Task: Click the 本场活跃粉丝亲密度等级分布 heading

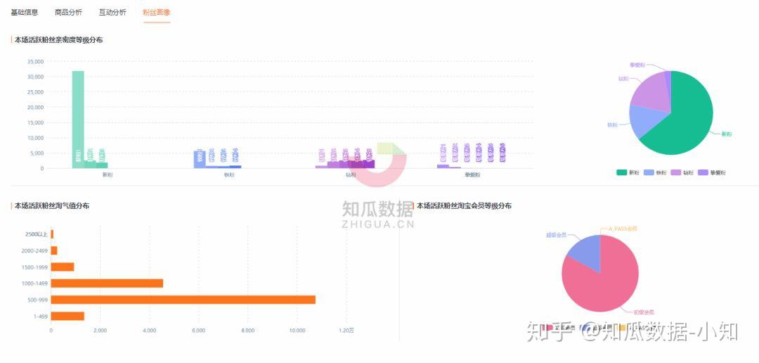Action: pos(58,39)
